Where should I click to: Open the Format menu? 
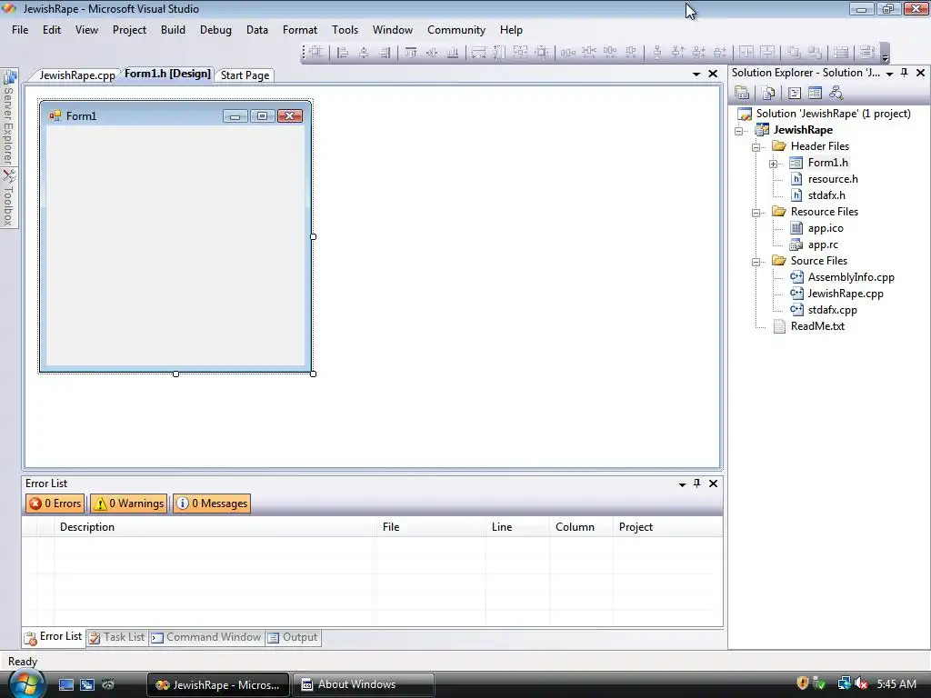tap(300, 30)
